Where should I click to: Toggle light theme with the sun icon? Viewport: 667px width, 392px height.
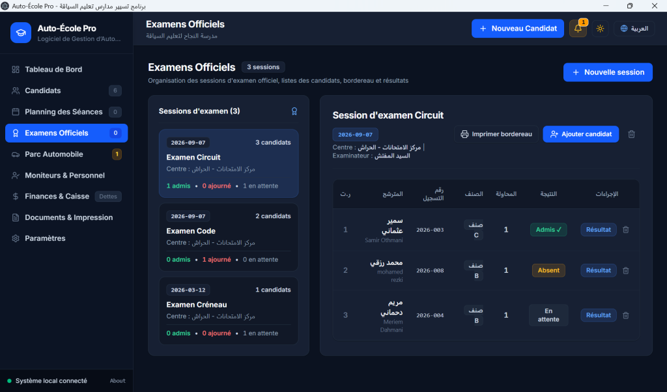600,29
